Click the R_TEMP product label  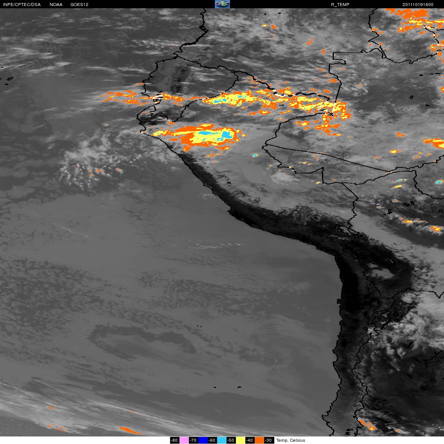[x=340, y=5]
